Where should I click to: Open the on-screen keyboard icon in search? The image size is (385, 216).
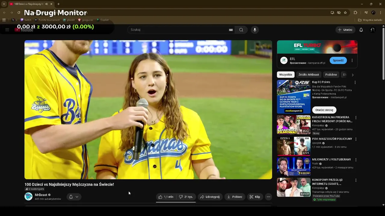coord(231,30)
